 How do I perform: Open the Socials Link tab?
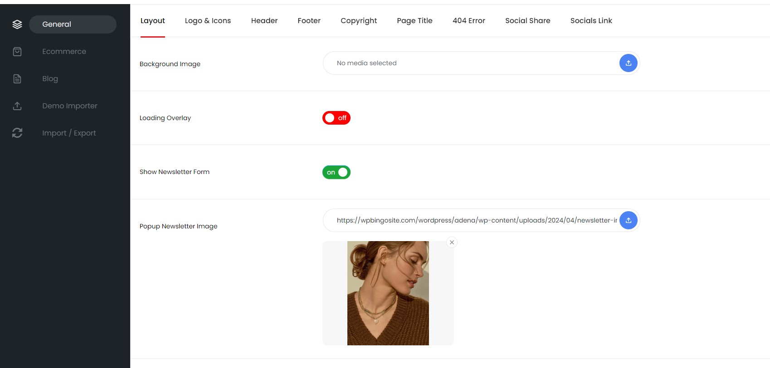click(x=591, y=21)
